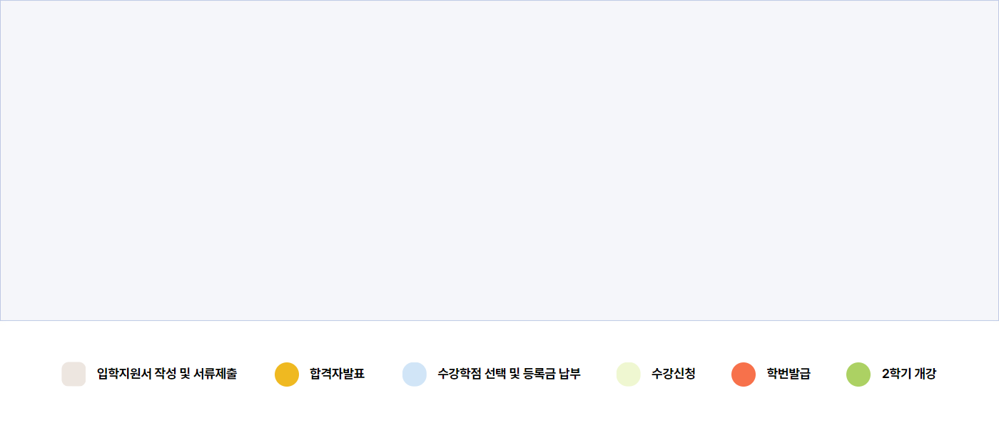The image size is (999, 428).
Task: Pick the second semester start green marker
Action: [858, 374]
